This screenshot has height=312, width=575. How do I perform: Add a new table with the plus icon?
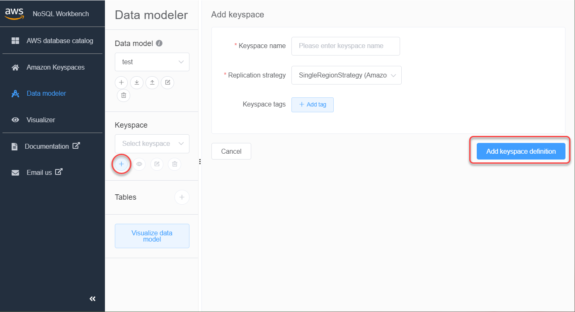point(182,197)
